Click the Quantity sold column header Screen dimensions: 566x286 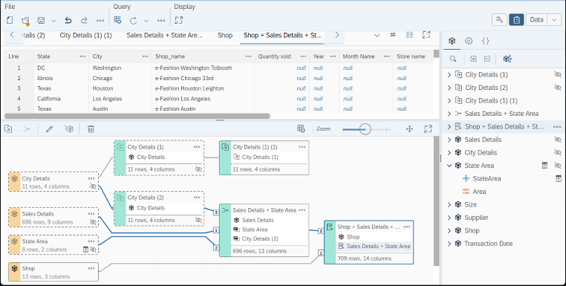pos(282,56)
